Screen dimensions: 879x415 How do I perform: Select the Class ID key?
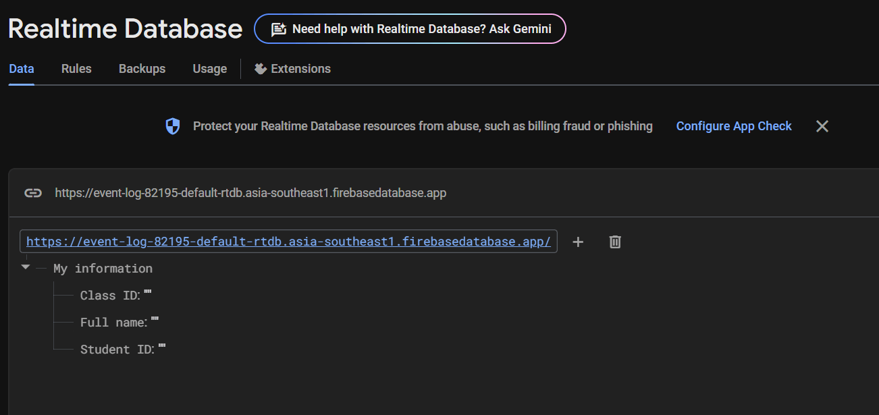click(x=109, y=296)
